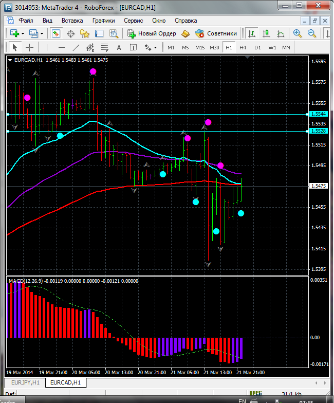Restore the inner chart window
This screenshot has height=403, width=334.
click(314, 21)
